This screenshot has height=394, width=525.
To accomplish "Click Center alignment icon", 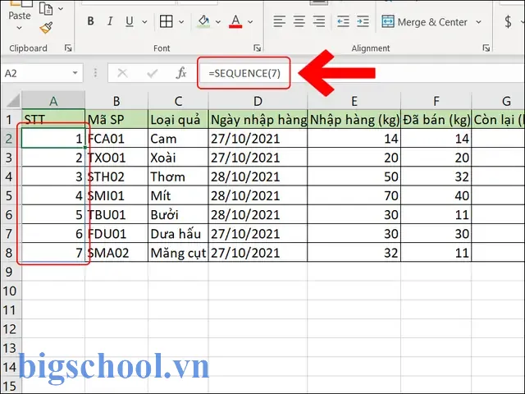I will (x=299, y=21).
